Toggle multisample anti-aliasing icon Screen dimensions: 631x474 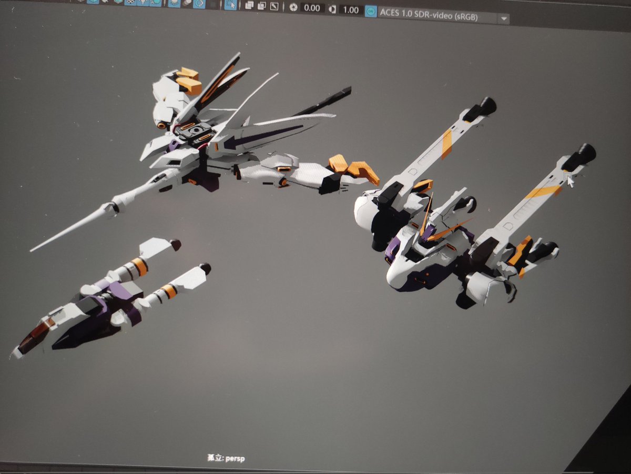click(199, 3)
